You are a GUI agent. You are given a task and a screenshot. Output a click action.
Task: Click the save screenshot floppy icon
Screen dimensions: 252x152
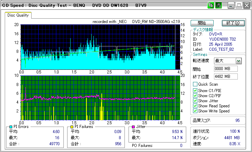coord(219,5)
